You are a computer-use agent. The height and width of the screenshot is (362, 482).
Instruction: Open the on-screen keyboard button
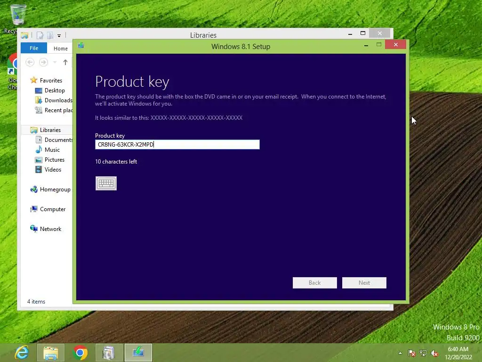[106, 183]
